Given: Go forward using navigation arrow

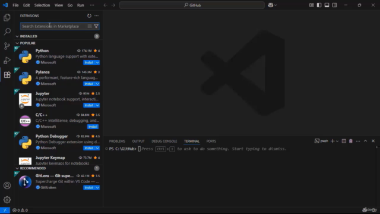Looking at the screenshot, I should click(113, 5).
